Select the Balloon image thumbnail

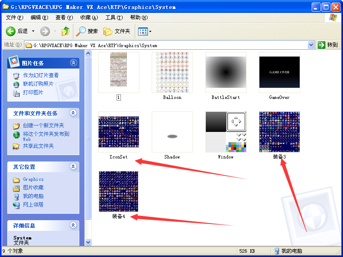172,72
